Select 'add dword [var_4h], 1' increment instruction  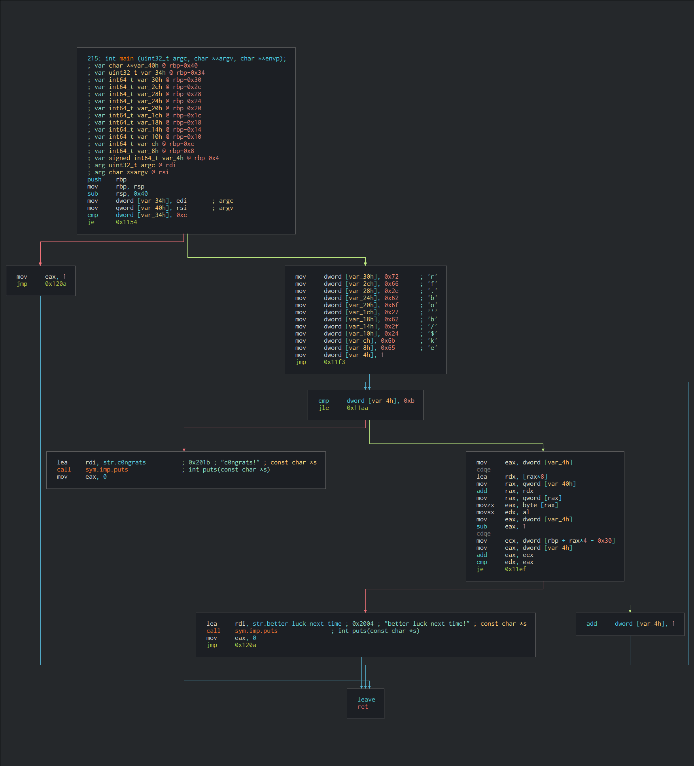click(x=631, y=624)
